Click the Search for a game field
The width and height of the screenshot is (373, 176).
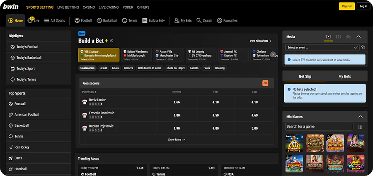point(319,127)
